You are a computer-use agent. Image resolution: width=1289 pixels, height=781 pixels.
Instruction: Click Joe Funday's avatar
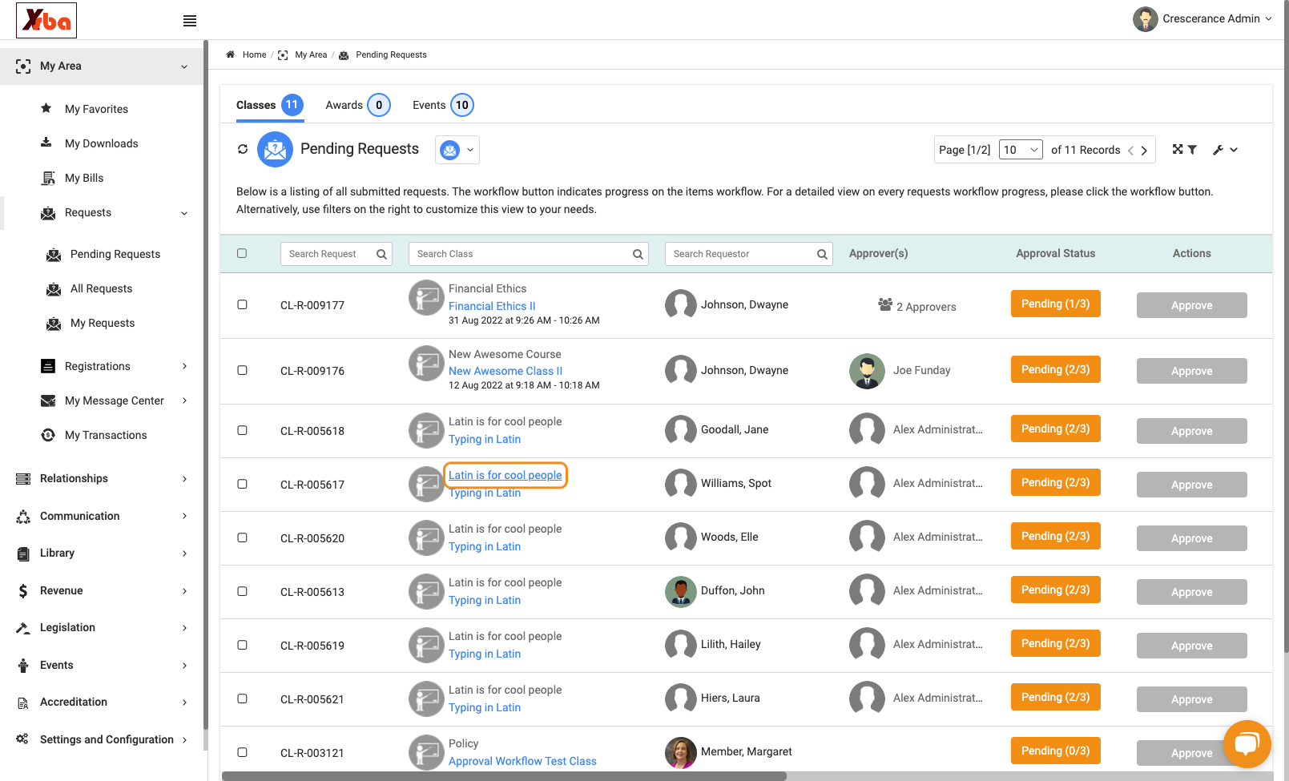tap(867, 371)
